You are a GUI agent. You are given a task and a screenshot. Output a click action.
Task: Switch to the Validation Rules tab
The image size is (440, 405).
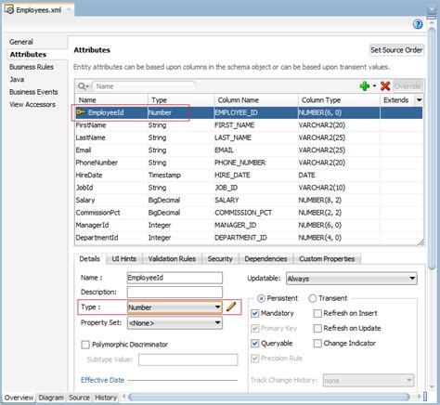point(172,259)
